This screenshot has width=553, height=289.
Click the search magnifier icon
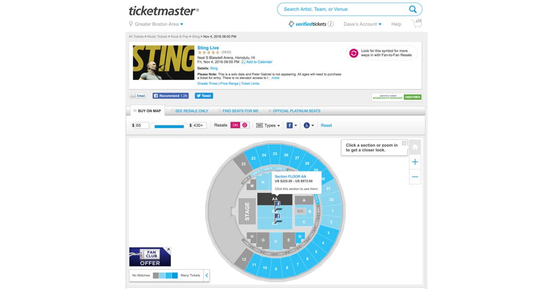point(412,9)
